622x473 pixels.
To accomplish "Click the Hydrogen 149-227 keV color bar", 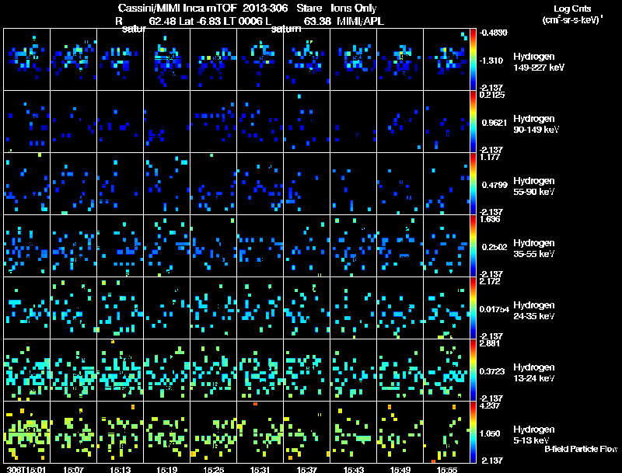I will coord(473,60).
